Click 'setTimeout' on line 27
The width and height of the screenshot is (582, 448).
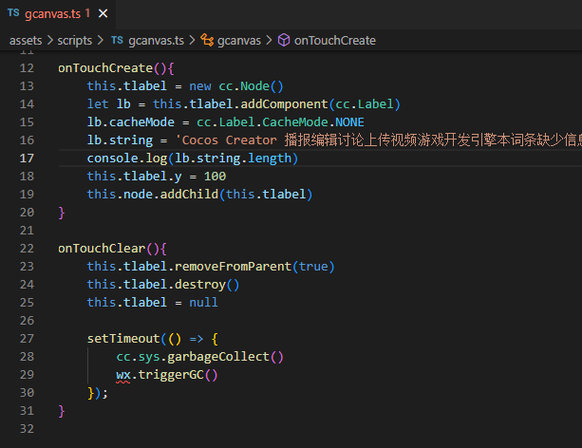(x=123, y=339)
